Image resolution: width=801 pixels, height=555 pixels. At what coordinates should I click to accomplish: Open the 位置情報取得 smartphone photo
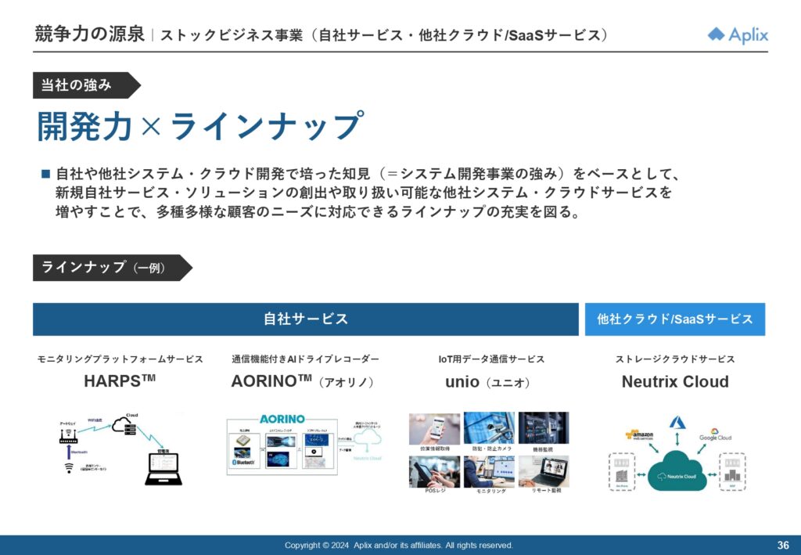434,429
